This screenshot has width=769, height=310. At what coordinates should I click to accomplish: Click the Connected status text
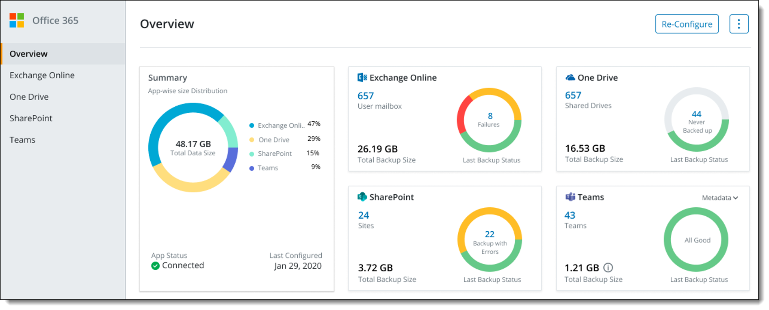183,265
